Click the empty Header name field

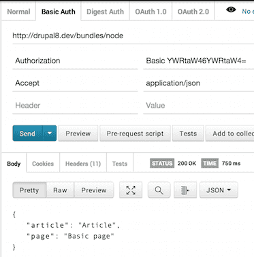(x=75, y=106)
